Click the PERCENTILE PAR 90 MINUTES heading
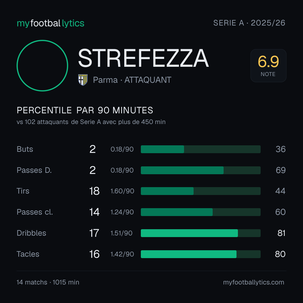The width and height of the screenshot is (303, 303). [85, 110]
